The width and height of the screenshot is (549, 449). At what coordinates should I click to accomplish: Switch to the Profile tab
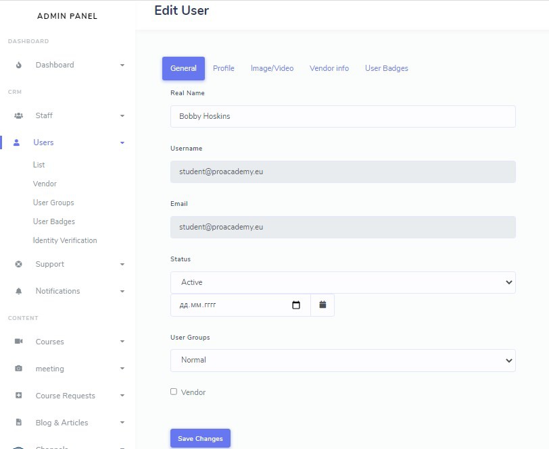[x=223, y=68]
